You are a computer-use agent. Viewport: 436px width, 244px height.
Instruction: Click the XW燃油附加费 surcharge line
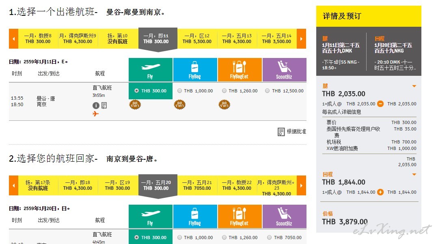[371, 148]
